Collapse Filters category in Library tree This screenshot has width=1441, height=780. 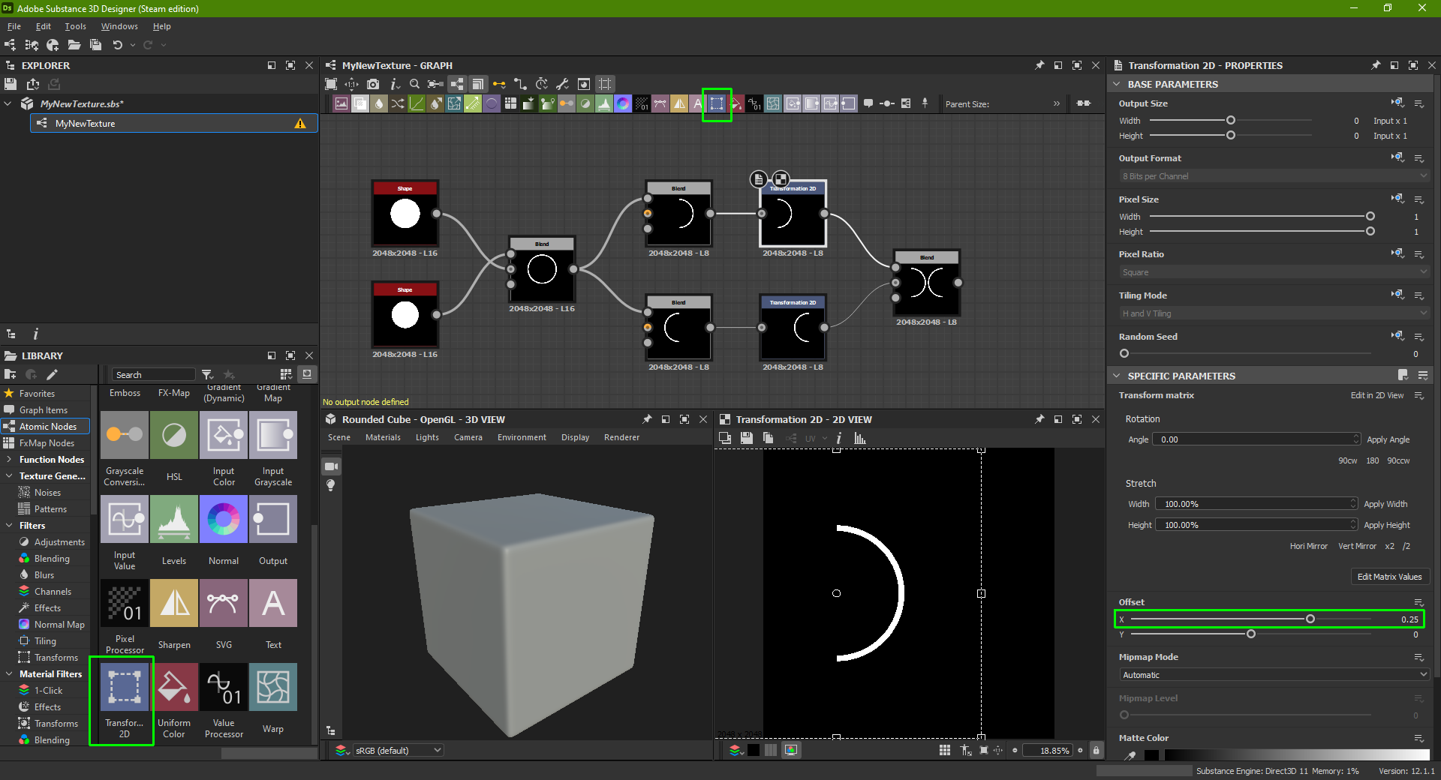[x=8, y=526]
